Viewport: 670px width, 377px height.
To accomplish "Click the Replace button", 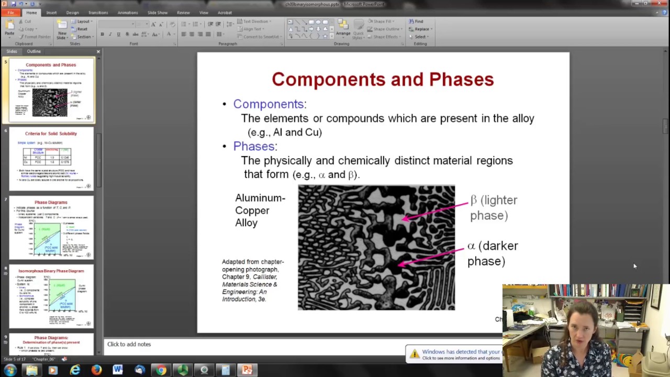I will [x=420, y=29].
